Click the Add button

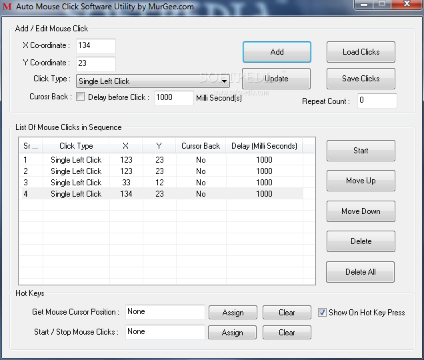(277, 52)
